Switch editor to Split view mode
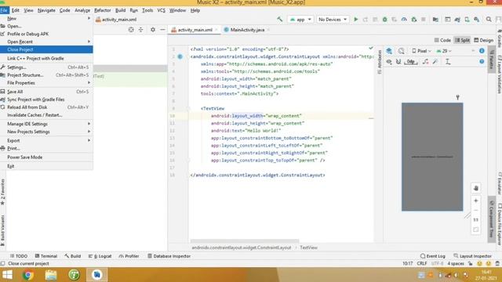This screenshot has width=502, height=282. [x=462, y=40]
